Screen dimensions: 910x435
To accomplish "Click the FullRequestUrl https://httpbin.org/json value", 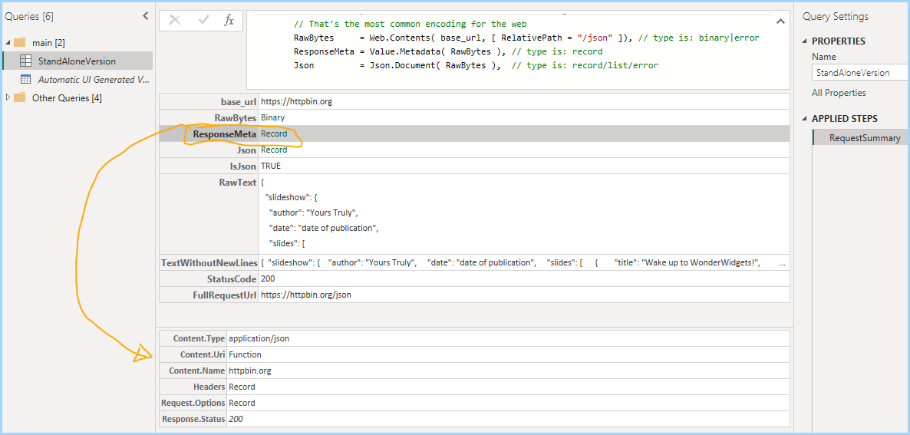I will point(306,295).
